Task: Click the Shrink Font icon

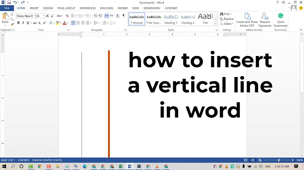Action: 52,16
